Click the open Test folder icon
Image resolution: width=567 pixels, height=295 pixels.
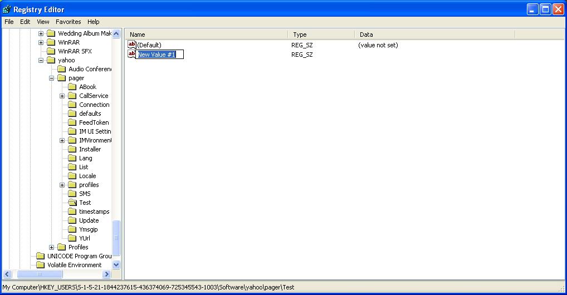pos(72,203)
